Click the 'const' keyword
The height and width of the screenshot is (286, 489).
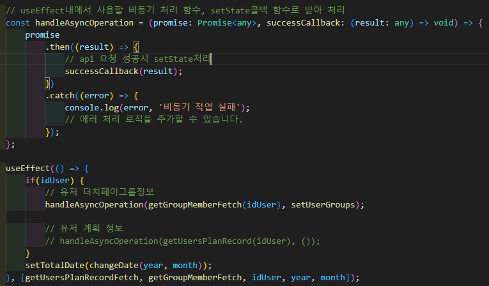(x=18, y=23)
